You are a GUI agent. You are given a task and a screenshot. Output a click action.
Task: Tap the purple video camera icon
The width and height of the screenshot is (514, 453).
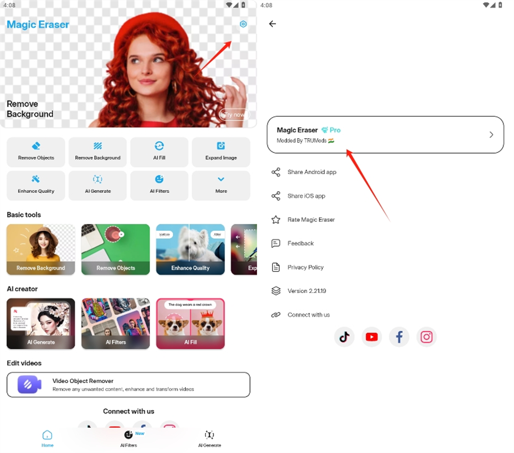click(x=29, y=384)
